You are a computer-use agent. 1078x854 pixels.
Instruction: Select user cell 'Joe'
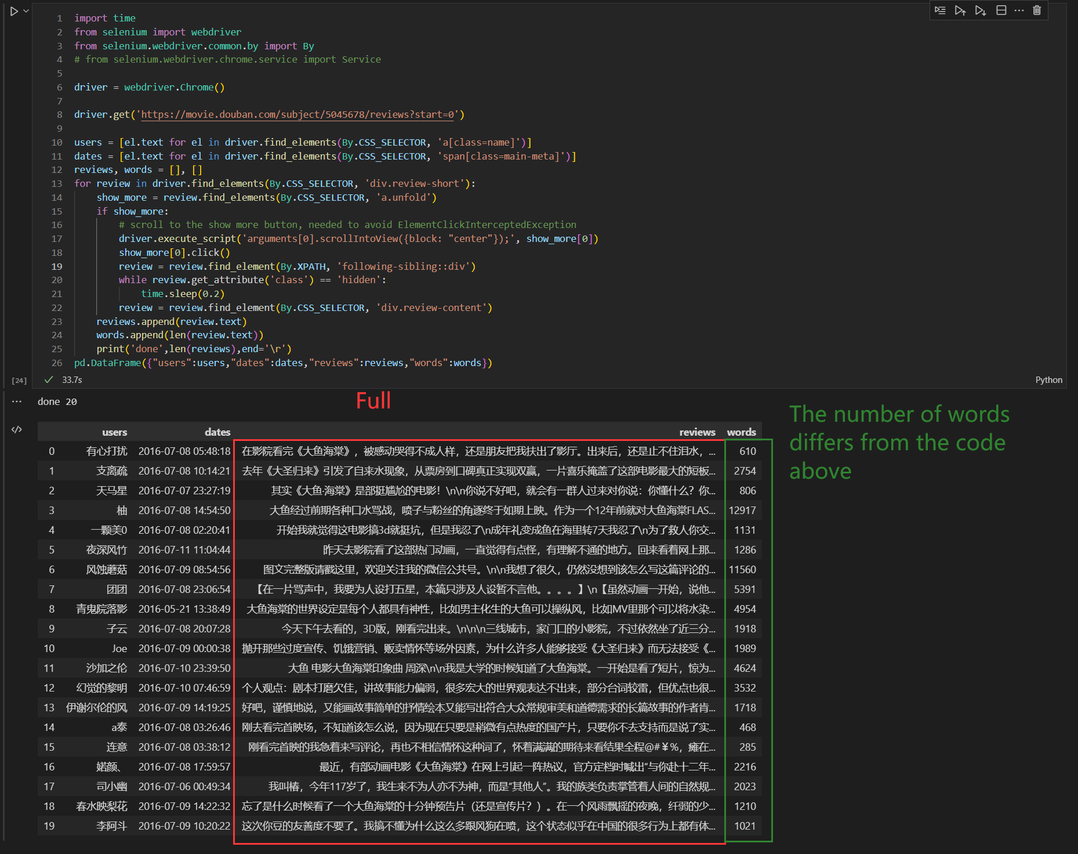[119, 649]
